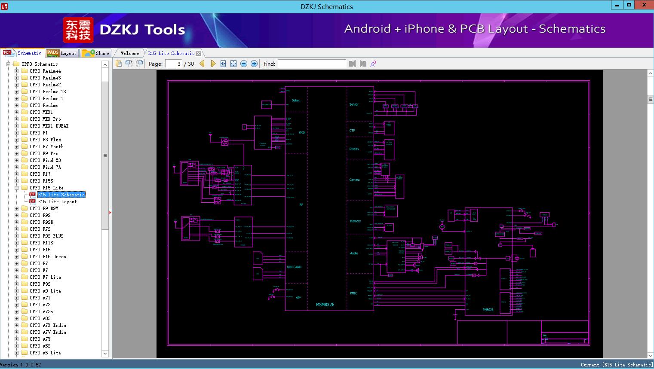654x369 pixels.
Task: Click the match case search icon
Action: tap(373, 64)
